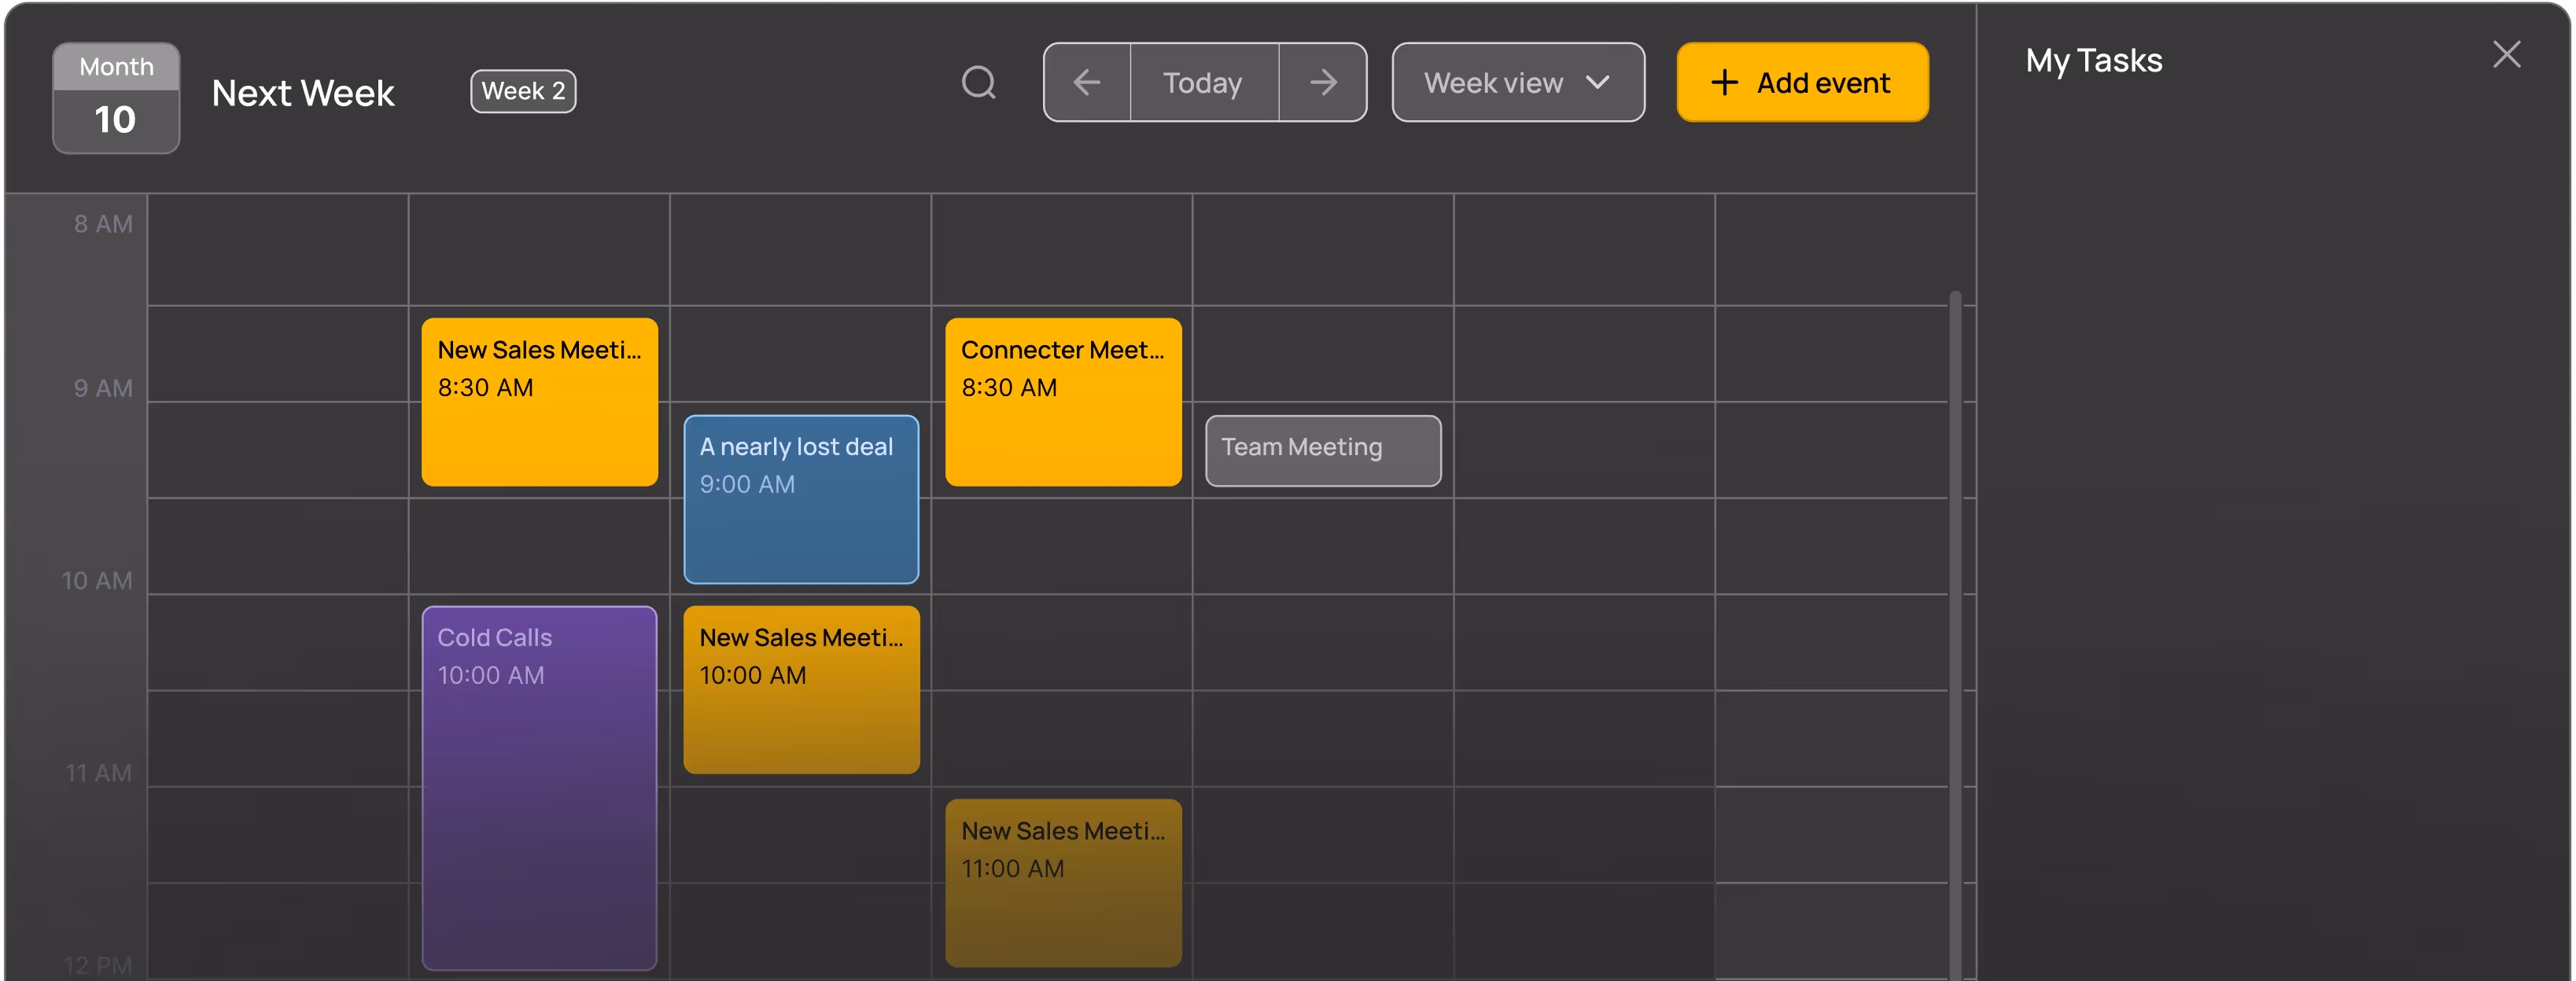Go to previous week with left arrow
The width and height of the screenshot is (2576, 981).
tap(1087, 82)
